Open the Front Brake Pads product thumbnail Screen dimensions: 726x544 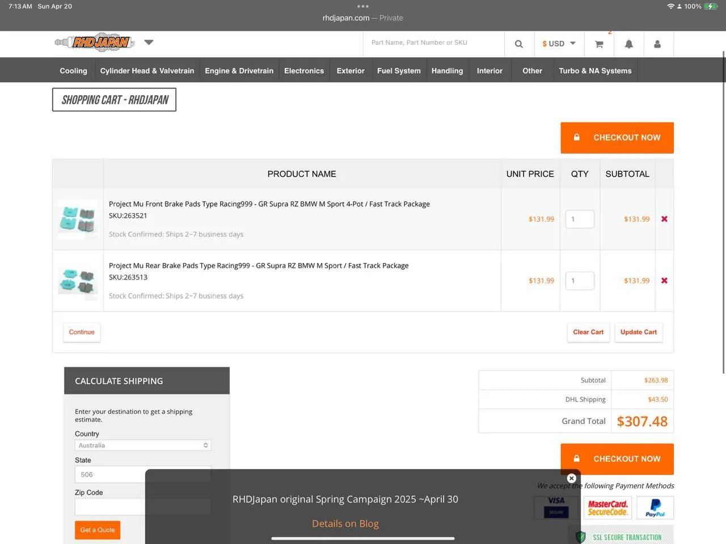(78, 219)
